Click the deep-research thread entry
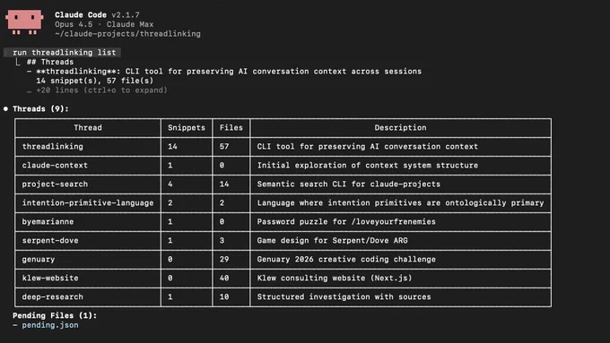The height and width of the screenshot is (343, 610). pyautogui.click(x=53, y=296)
